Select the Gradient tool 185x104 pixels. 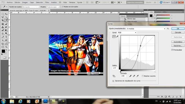[x=6, y=30]
